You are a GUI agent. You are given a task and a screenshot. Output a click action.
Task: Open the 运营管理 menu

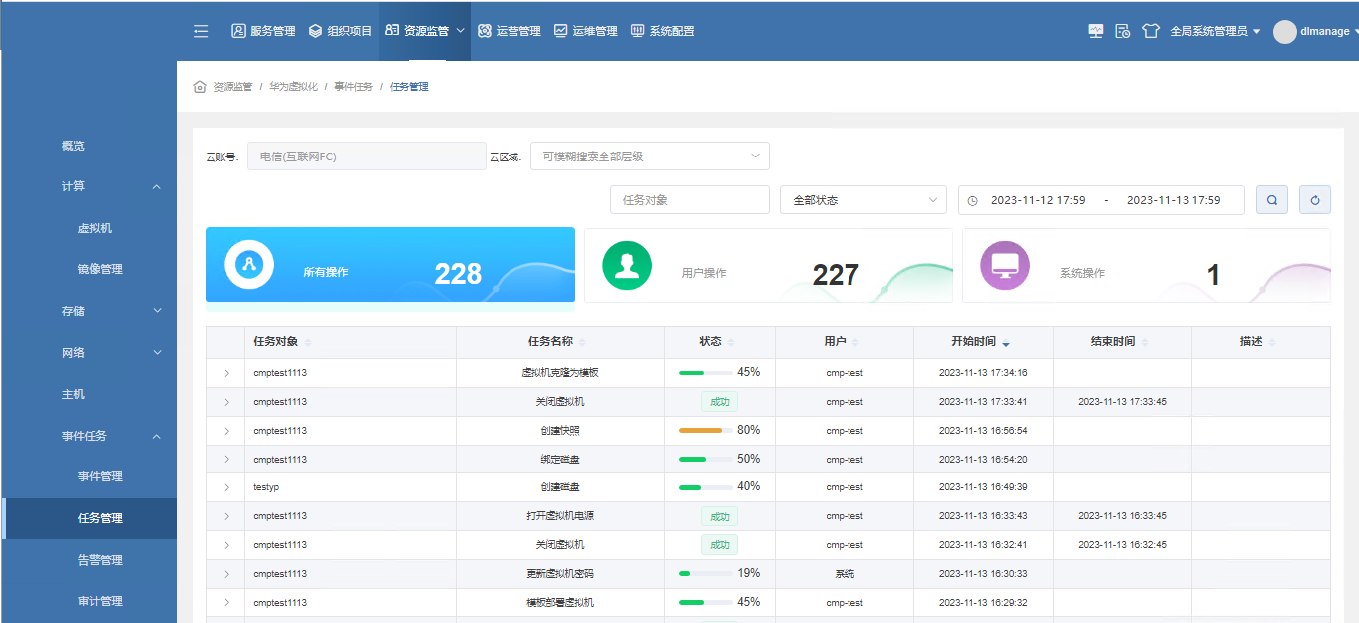point(510,31)
